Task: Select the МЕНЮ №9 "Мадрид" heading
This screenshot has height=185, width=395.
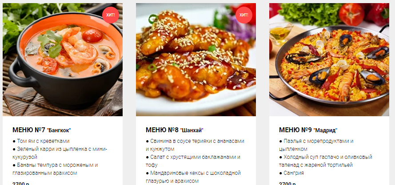Action: click(308, 130)
